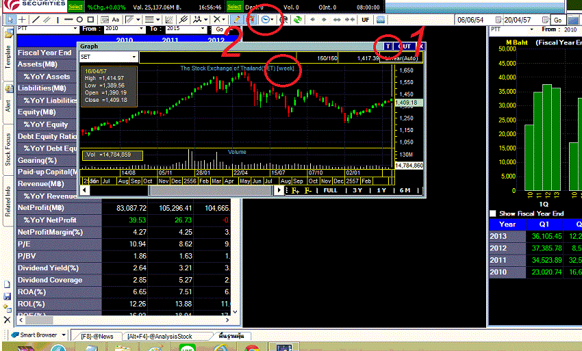Viewport: 582px width, 351px height.
Task: Click the UF toolbar button
Action: pos(365,20)
